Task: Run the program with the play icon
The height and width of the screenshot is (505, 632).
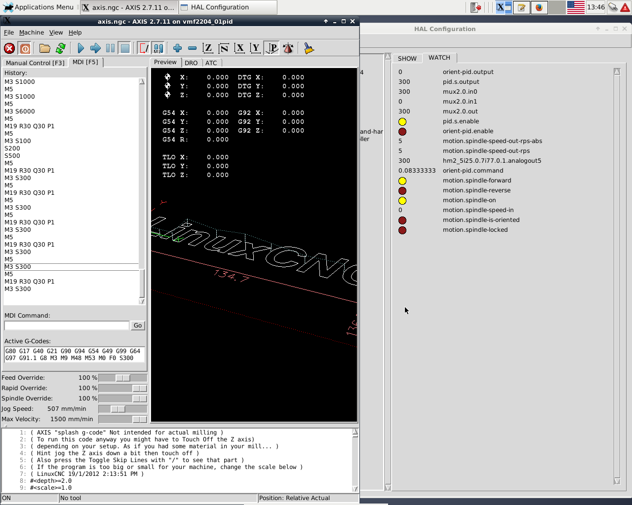Action: click(x=81, y=48)
